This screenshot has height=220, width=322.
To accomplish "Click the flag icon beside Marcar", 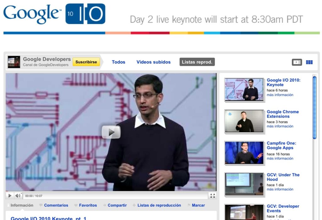I will click(189, 205).
